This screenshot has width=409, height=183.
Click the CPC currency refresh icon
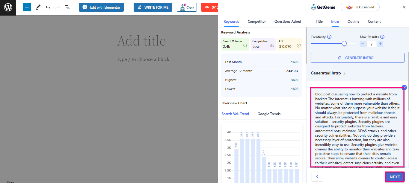(x=298, y=46)
